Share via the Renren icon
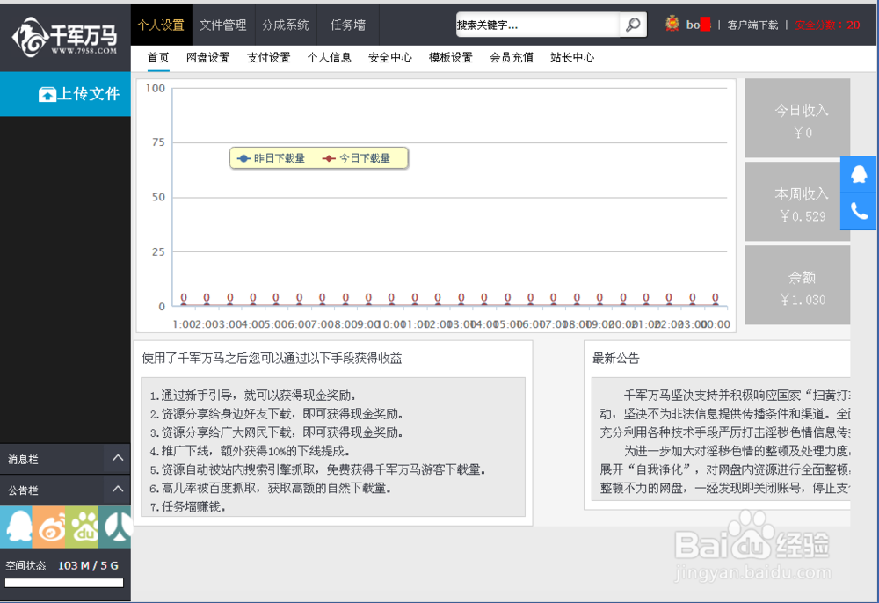Viewport: 879px width, 603px height. click(x=114, y=527)
